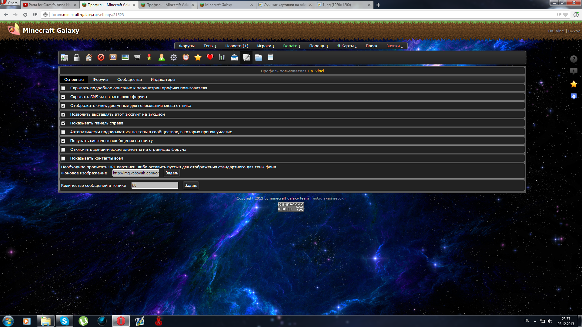Screen dimensions: 582x327
Task: Uncheck 'Позволить выставлять этот аккаунт на аукцион'
Action: 63,114
